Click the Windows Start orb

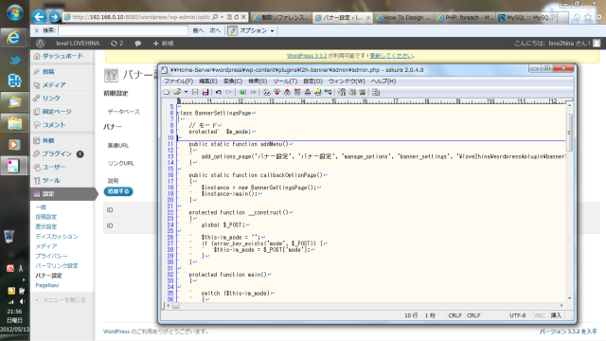click(x=15, y=12)
